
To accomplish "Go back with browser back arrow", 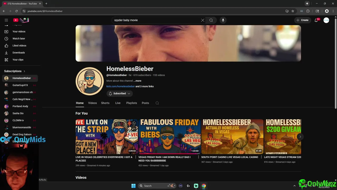I will pos(4,11).
